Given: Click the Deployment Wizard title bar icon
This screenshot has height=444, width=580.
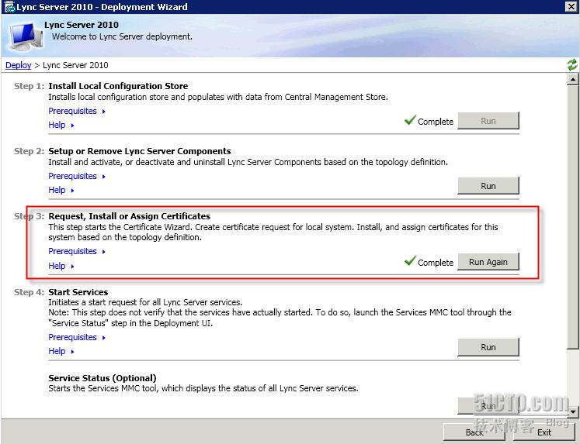Looking at the screenshot, I should pos(9,7).
